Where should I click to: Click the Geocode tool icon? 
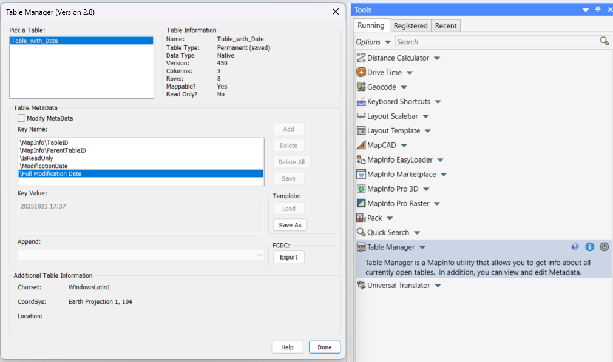pos(361,87)
